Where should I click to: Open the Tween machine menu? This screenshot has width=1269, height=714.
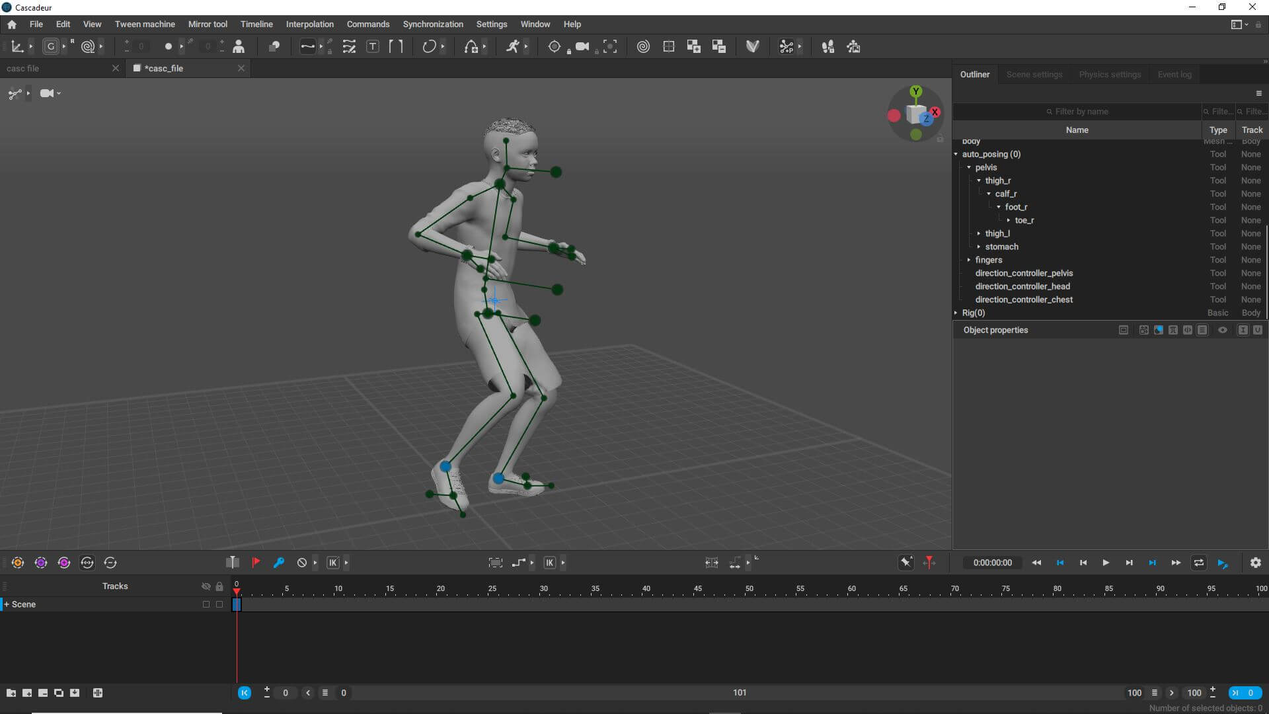pyautogui.click(x=145, y=24)
